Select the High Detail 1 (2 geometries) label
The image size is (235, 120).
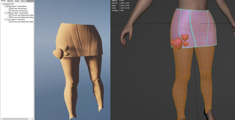17,6
